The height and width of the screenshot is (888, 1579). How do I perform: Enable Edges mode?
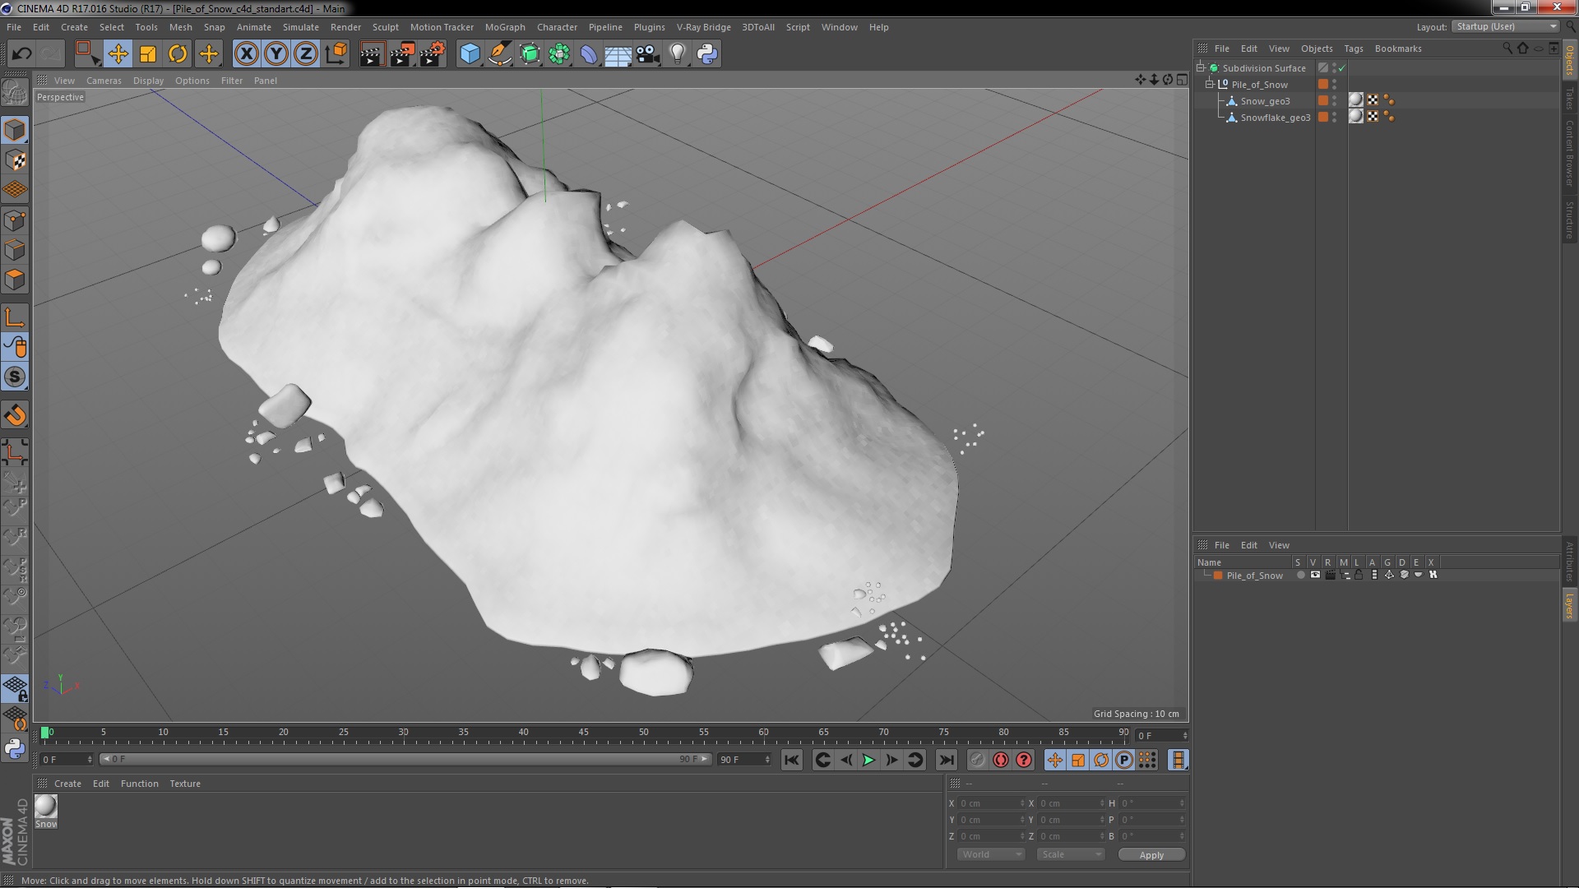click(15, 250)
